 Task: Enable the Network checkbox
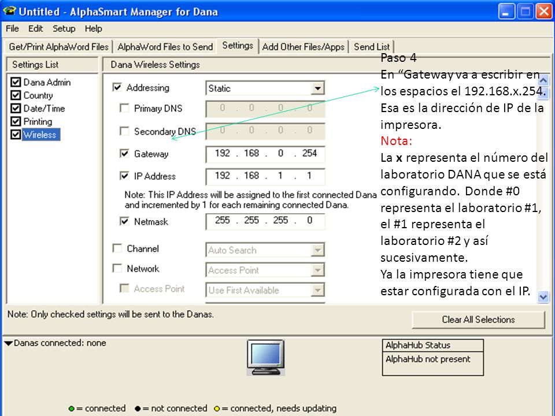click(x=117, y=268)
